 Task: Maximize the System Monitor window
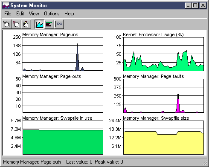point(195,6)
